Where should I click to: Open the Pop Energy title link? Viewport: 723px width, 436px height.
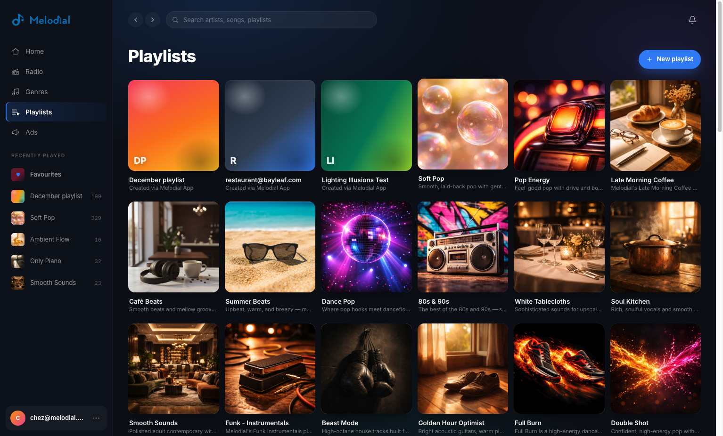click(x=532, y=180)
